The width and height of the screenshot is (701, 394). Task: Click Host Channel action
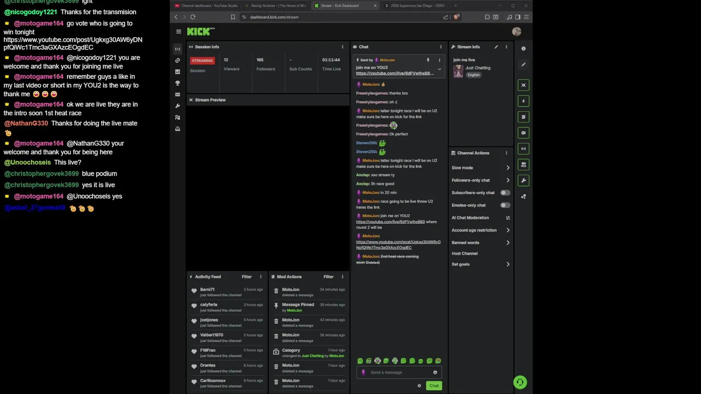464,253
